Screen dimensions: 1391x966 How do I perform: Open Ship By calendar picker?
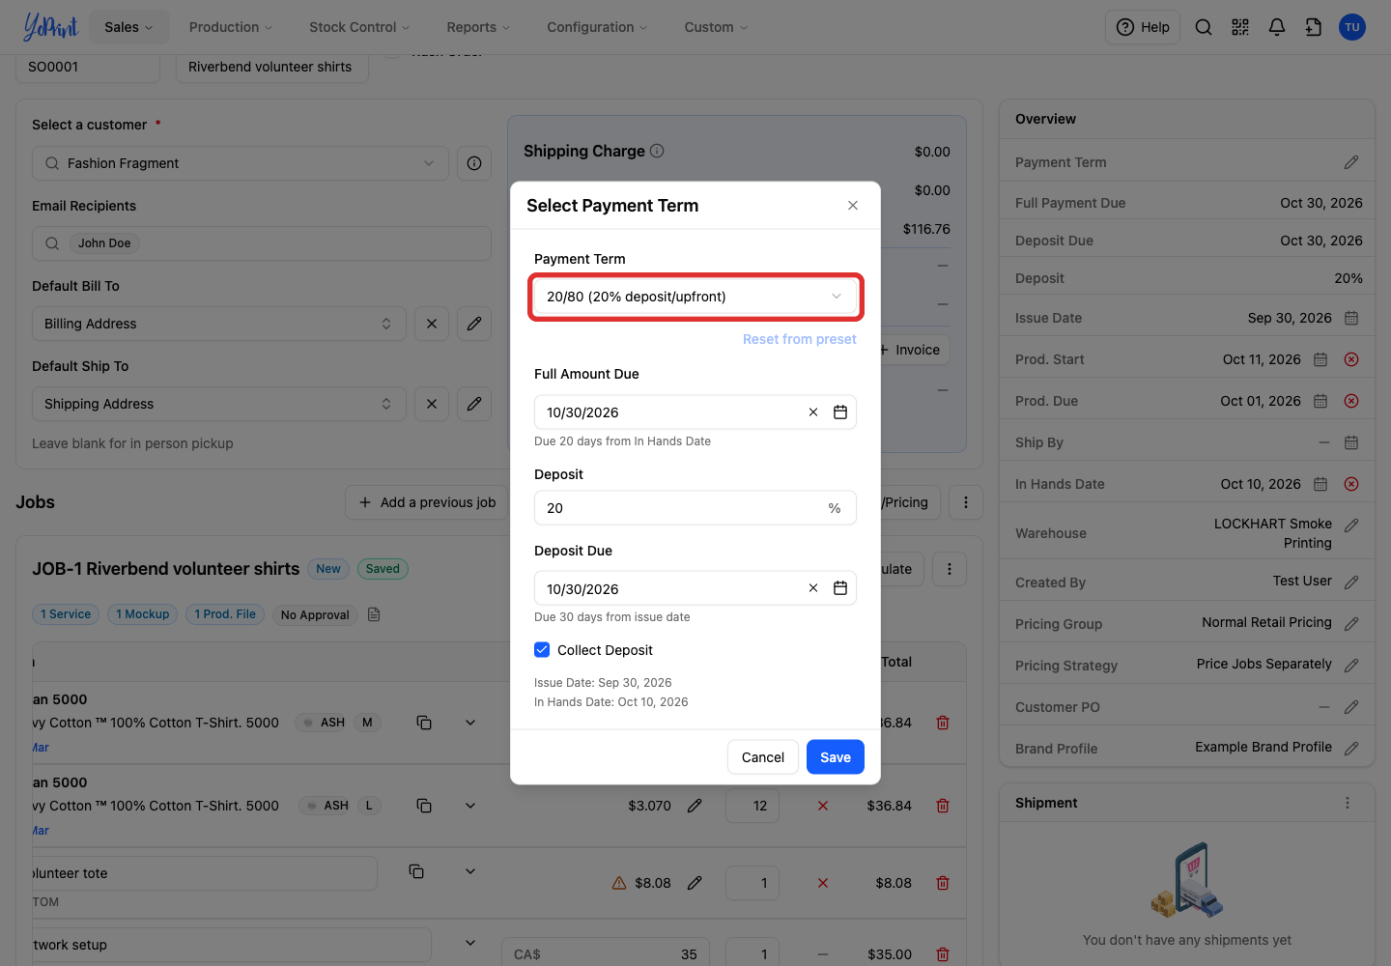click(1351, 442)
